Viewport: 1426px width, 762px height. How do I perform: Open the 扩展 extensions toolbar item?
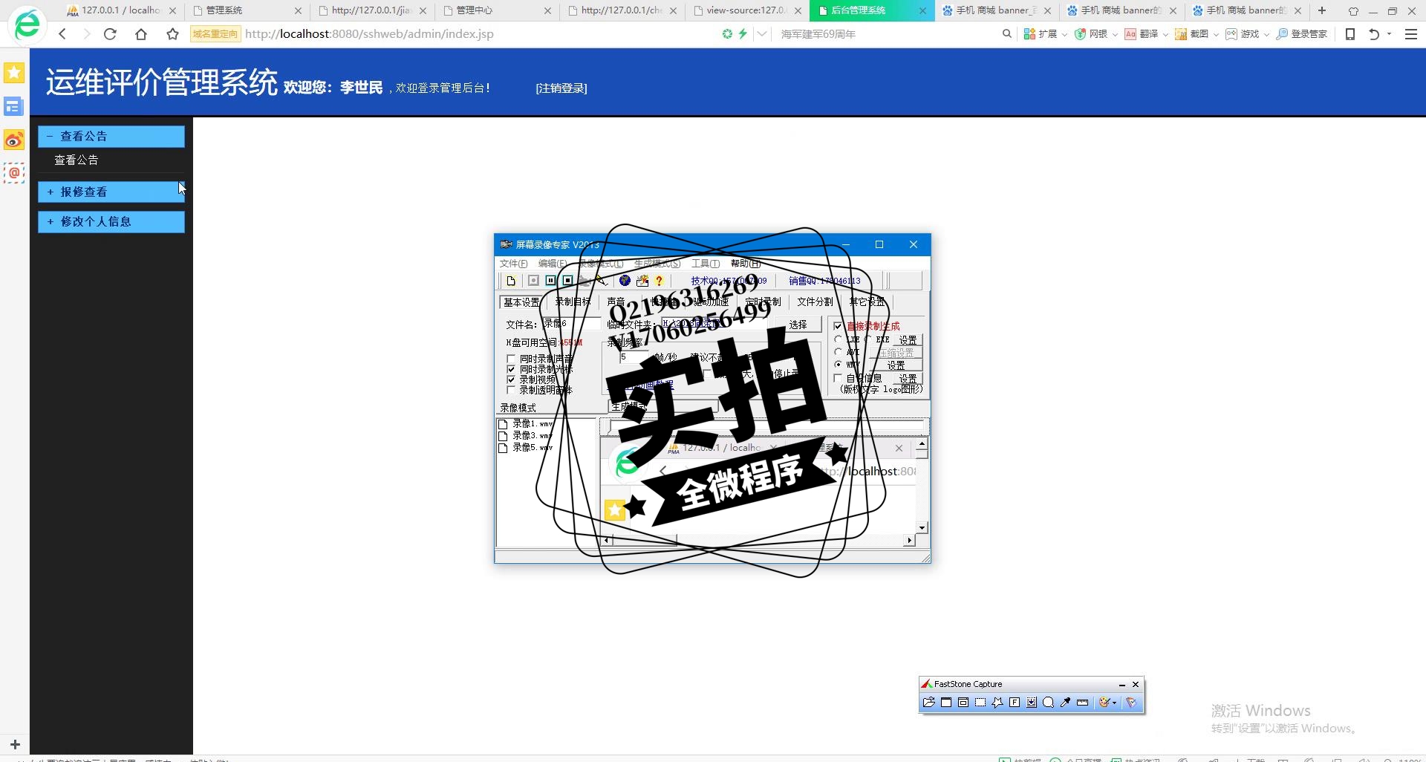tap(1041, 34)
